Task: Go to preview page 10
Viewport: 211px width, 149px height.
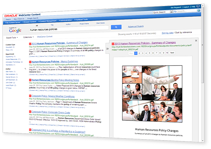Action: click(x=167, y=53)
